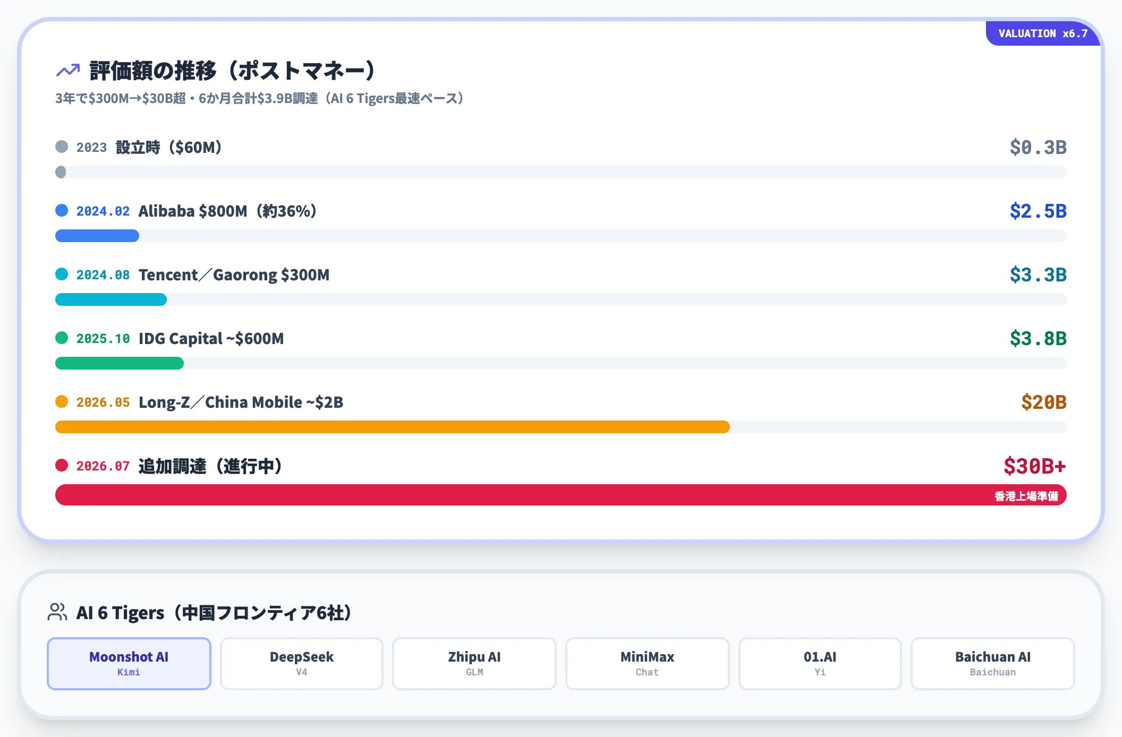
Task: Click the trending-up chart icon beside 評価額の推移
Action: pos(68,71)
